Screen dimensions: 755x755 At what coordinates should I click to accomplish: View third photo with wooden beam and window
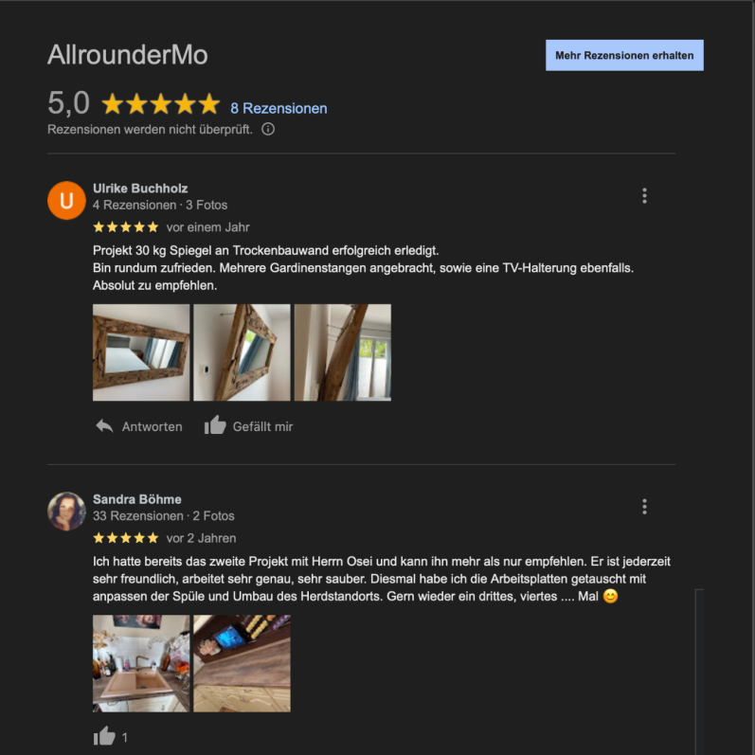[343, 352]
